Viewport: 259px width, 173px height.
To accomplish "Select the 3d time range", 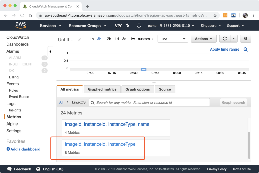I will tap(124, 39).
